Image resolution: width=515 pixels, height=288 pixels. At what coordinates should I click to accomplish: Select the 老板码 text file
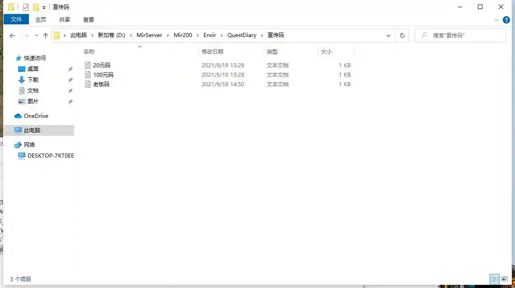pos(101,84)
